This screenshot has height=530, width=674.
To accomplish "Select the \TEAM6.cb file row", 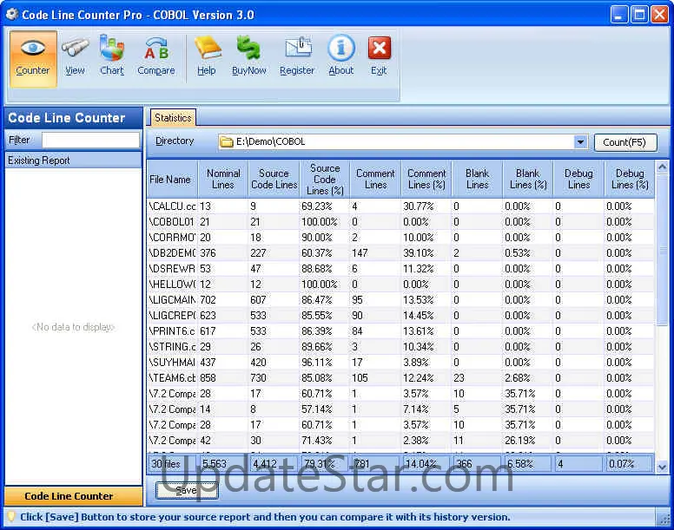I will pyautogui.click(x=400, y=378).
